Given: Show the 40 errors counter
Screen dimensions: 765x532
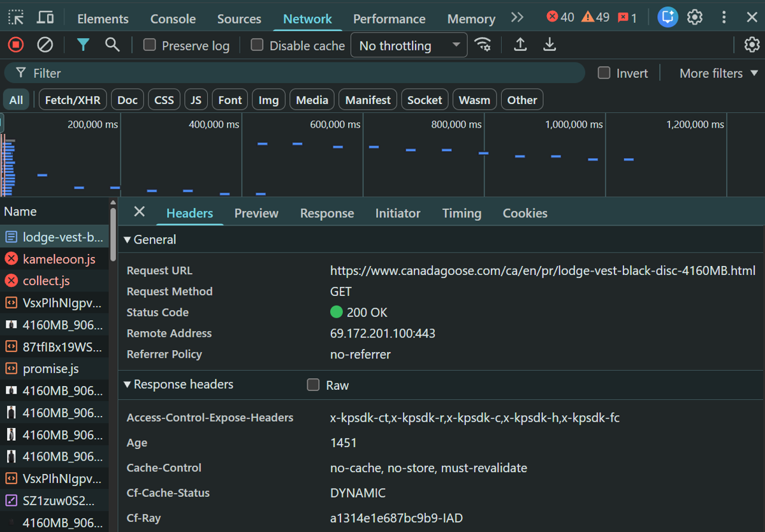Looking at the screenshot, I should [x=560, y=17].
